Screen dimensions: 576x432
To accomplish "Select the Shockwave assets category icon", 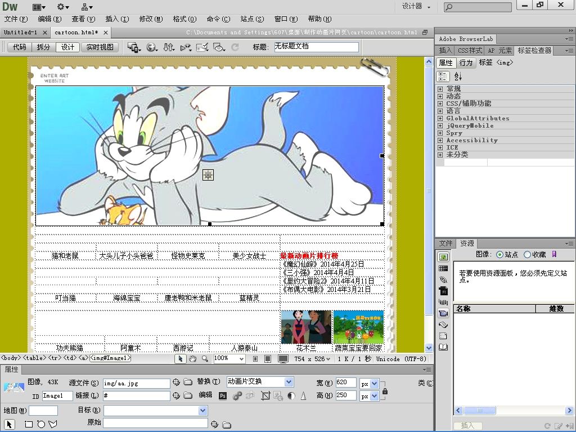I will [443, 302].
